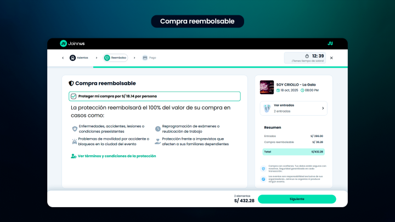The height and width of the screenshot is (222, 395).
Task: Click the SOY CRIOLLO event thumbnail
Action: 267,87
